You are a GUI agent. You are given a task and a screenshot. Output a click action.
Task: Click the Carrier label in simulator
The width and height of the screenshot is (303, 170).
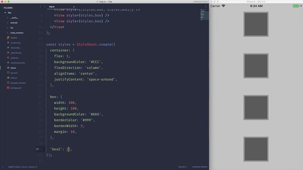click(215, 6)
